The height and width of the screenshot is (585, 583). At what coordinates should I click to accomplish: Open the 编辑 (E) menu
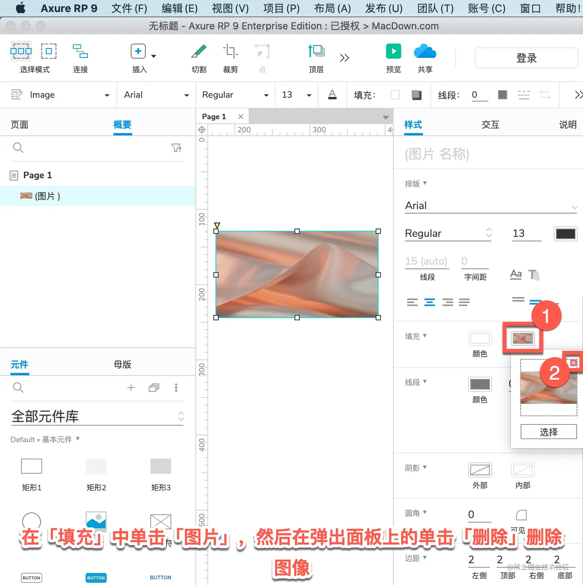(x=180, y=8)
